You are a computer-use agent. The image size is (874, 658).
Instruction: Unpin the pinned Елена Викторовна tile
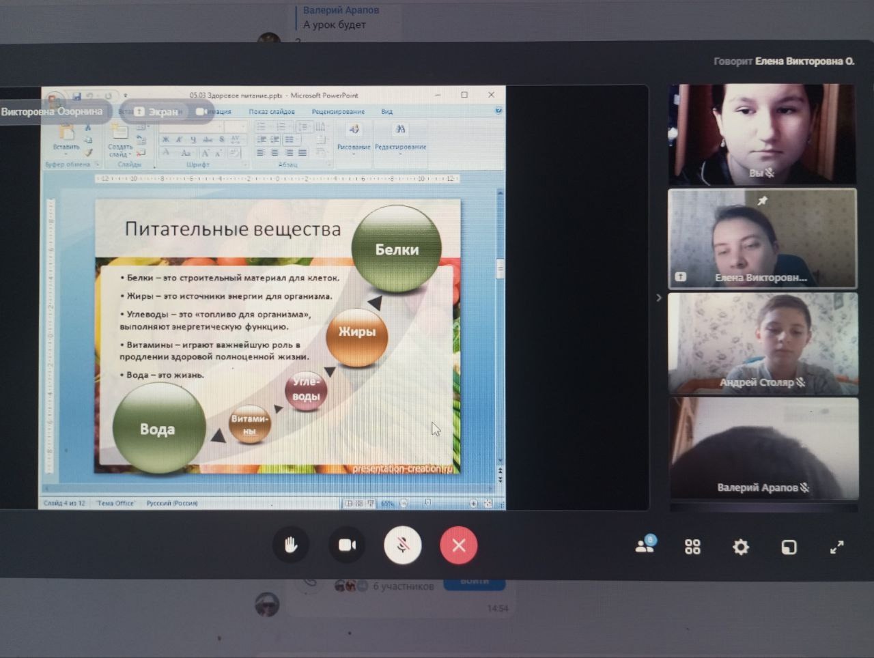click(x=762, y=201)
